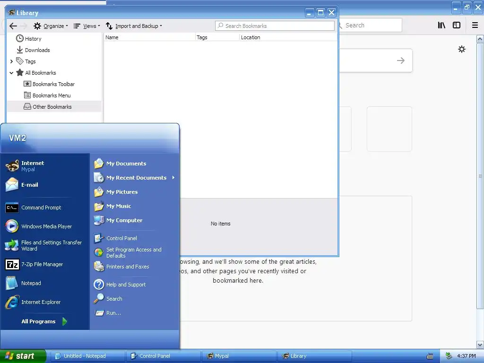Open Notepad from Start menu
Image resolution: width=484 pixels, height=363 pixels.
pyautogui.click(x=23, y=283)
